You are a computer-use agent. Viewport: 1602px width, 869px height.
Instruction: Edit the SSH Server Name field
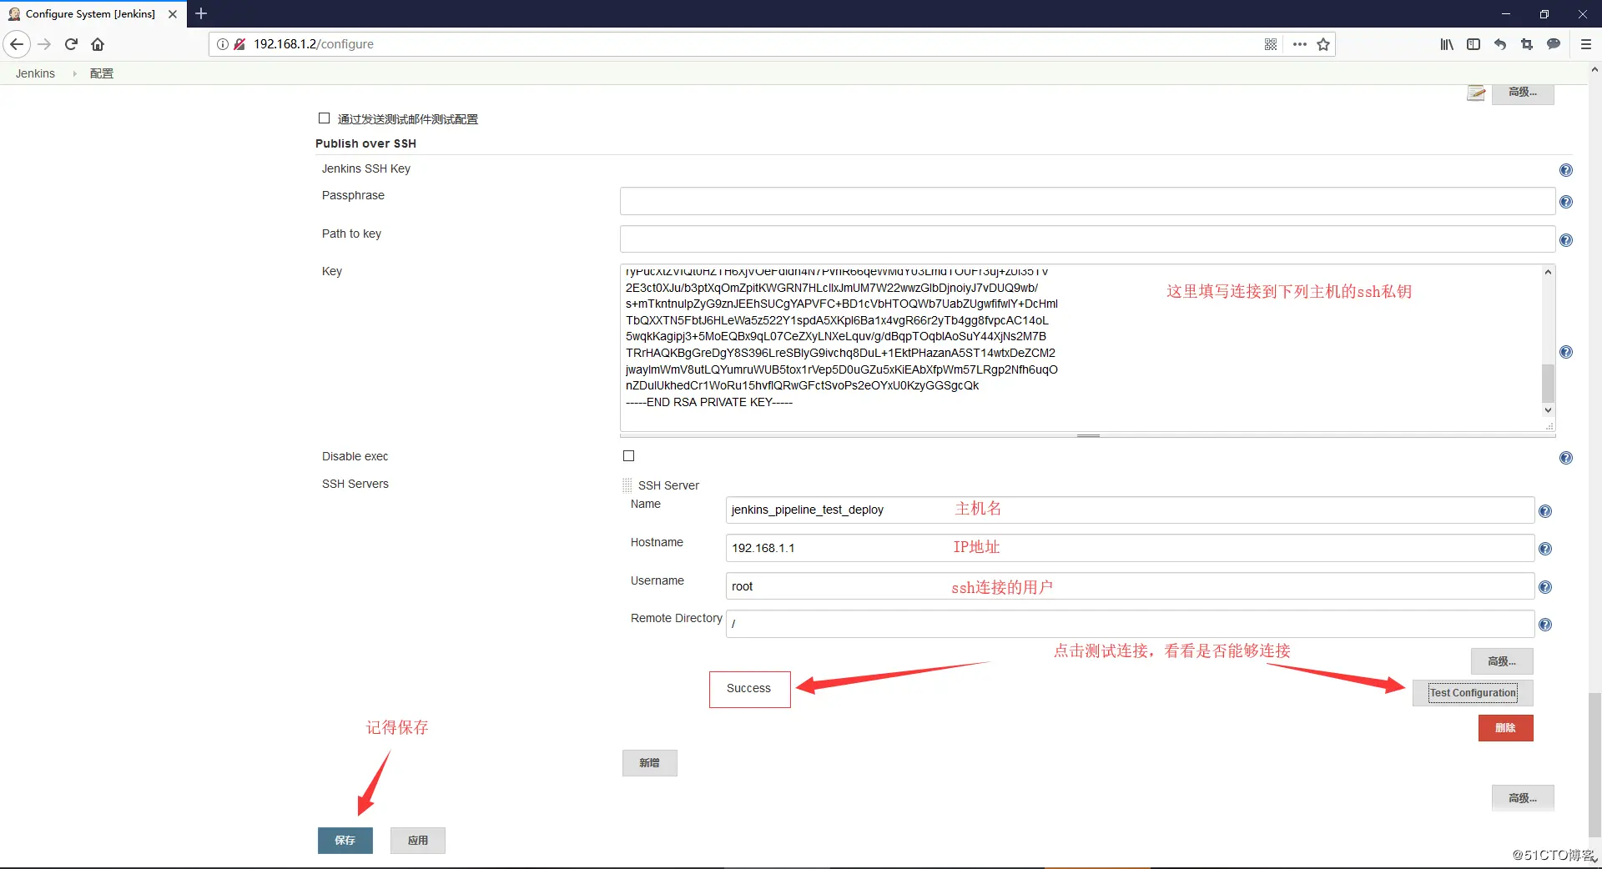1130,510
